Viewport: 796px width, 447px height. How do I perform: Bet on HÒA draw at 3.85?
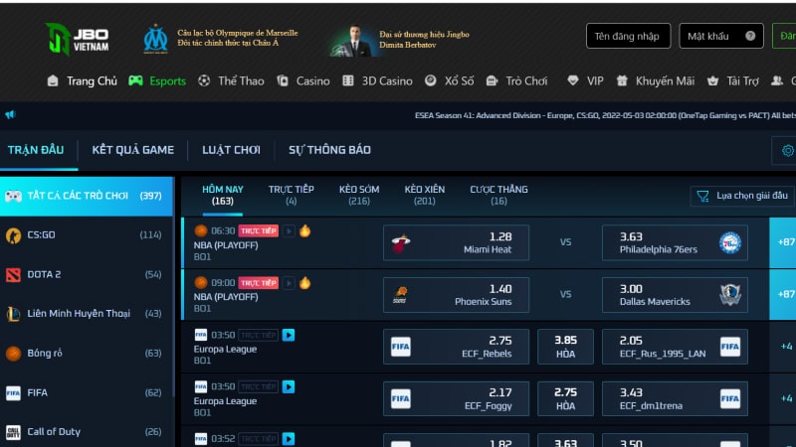click(x=565, y=347)
